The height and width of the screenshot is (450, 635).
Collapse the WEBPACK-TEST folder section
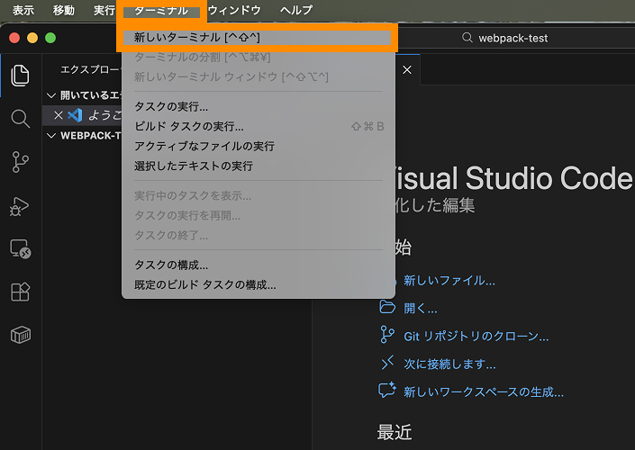coord(52,136)
